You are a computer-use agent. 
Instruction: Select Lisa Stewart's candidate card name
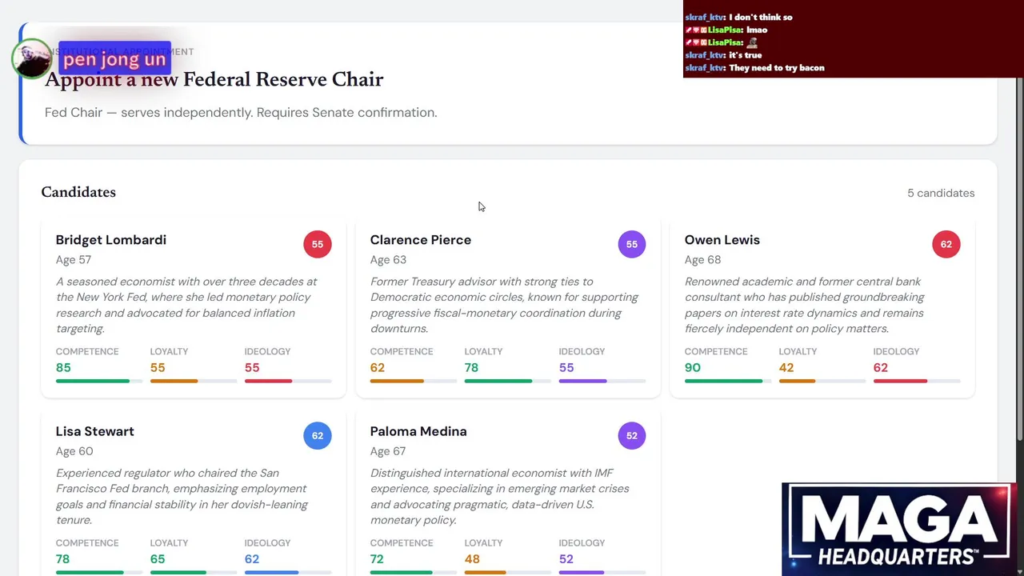pyautogui.click(x=95, y=431)
